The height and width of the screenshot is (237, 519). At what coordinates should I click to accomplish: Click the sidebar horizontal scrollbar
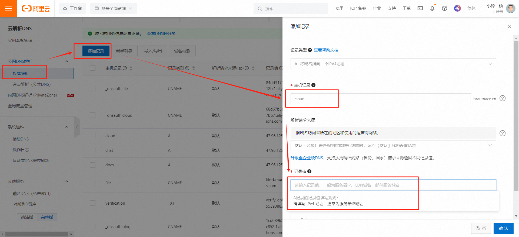36,234
